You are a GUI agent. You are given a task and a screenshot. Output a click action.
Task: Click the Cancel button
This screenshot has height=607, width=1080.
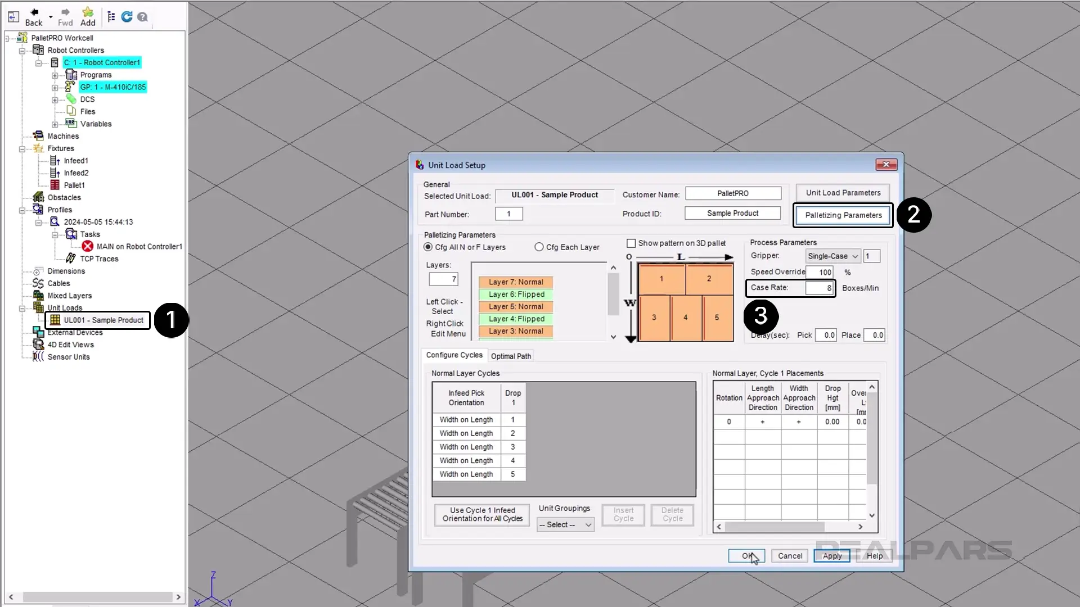point(790,556)
